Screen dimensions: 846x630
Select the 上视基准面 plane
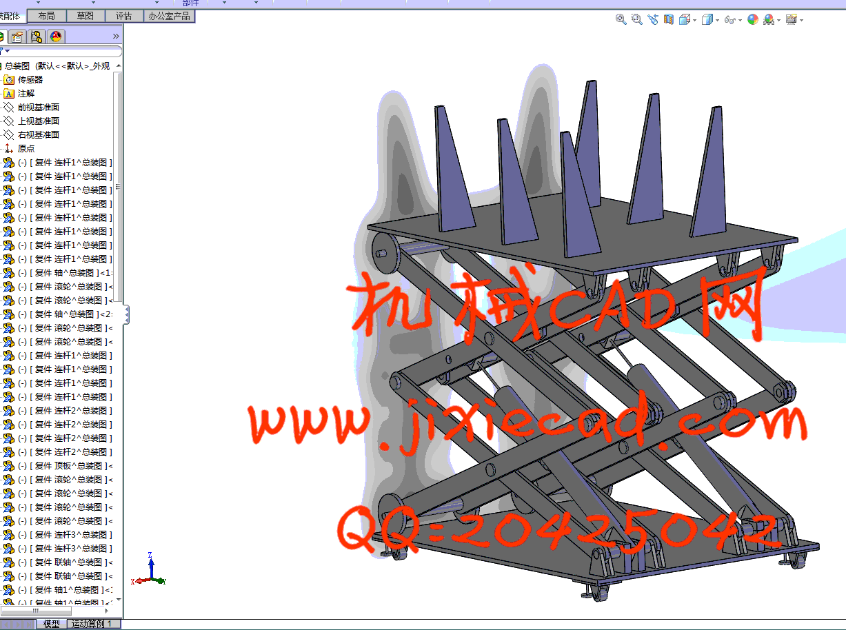click(39, 121)
